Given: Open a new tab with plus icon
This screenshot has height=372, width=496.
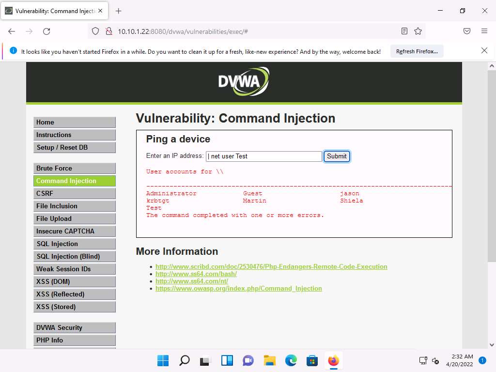Looking at the screenshot, I should tap(119, 11).
